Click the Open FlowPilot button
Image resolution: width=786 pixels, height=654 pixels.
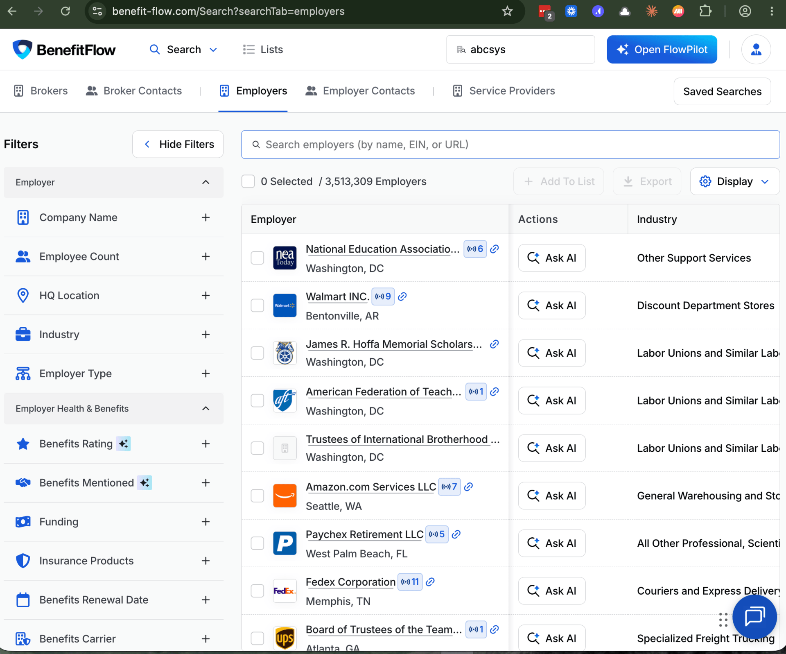tap(662, 50)
